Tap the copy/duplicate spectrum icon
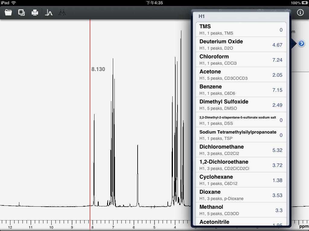This screenshot has width=309, height=231. pos(21,13)
